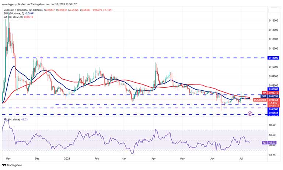The height and width of the screenshot is (170, 283).
Task: Click the 0.10000 price axis label
Action: pyautogui.click(x=273, y=67)
